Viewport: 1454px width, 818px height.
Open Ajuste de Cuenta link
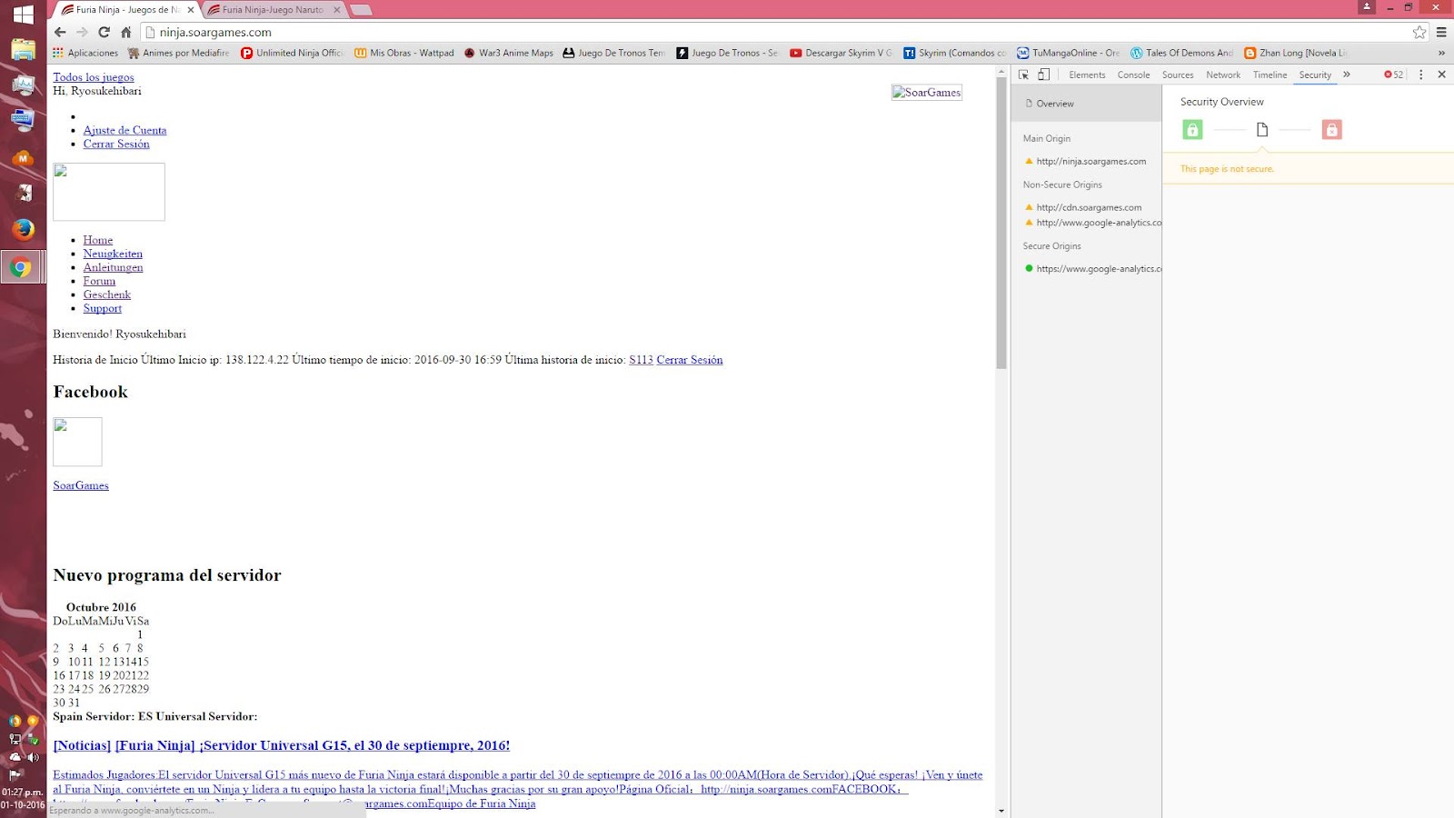(x=124, y=130)
